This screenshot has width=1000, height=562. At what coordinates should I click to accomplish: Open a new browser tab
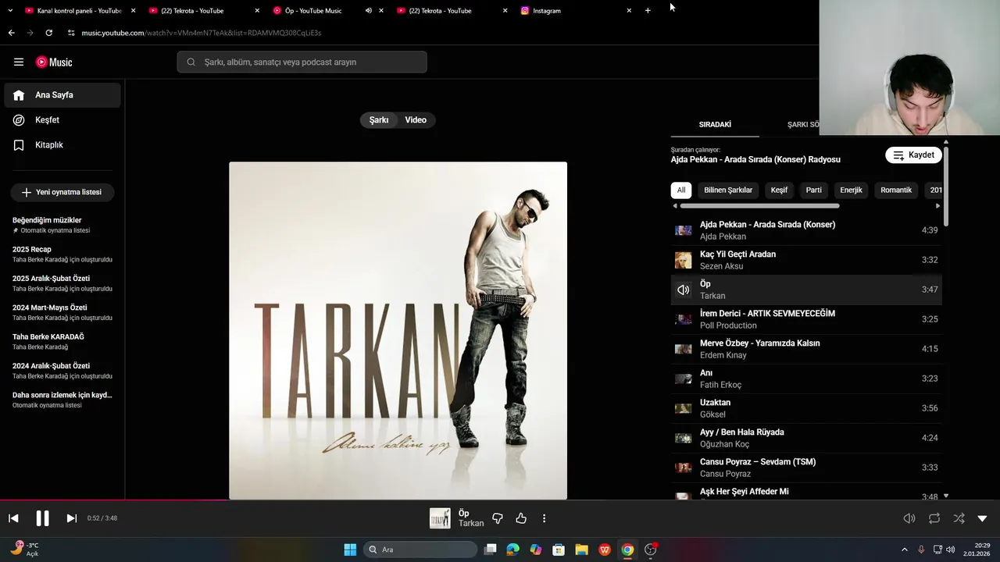[648, 11]
